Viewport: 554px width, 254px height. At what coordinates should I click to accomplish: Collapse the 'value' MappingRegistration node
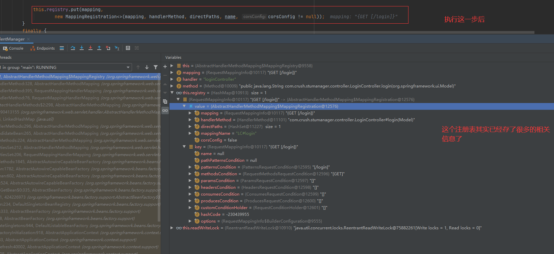pyautogui.click(x=184, y=106)
